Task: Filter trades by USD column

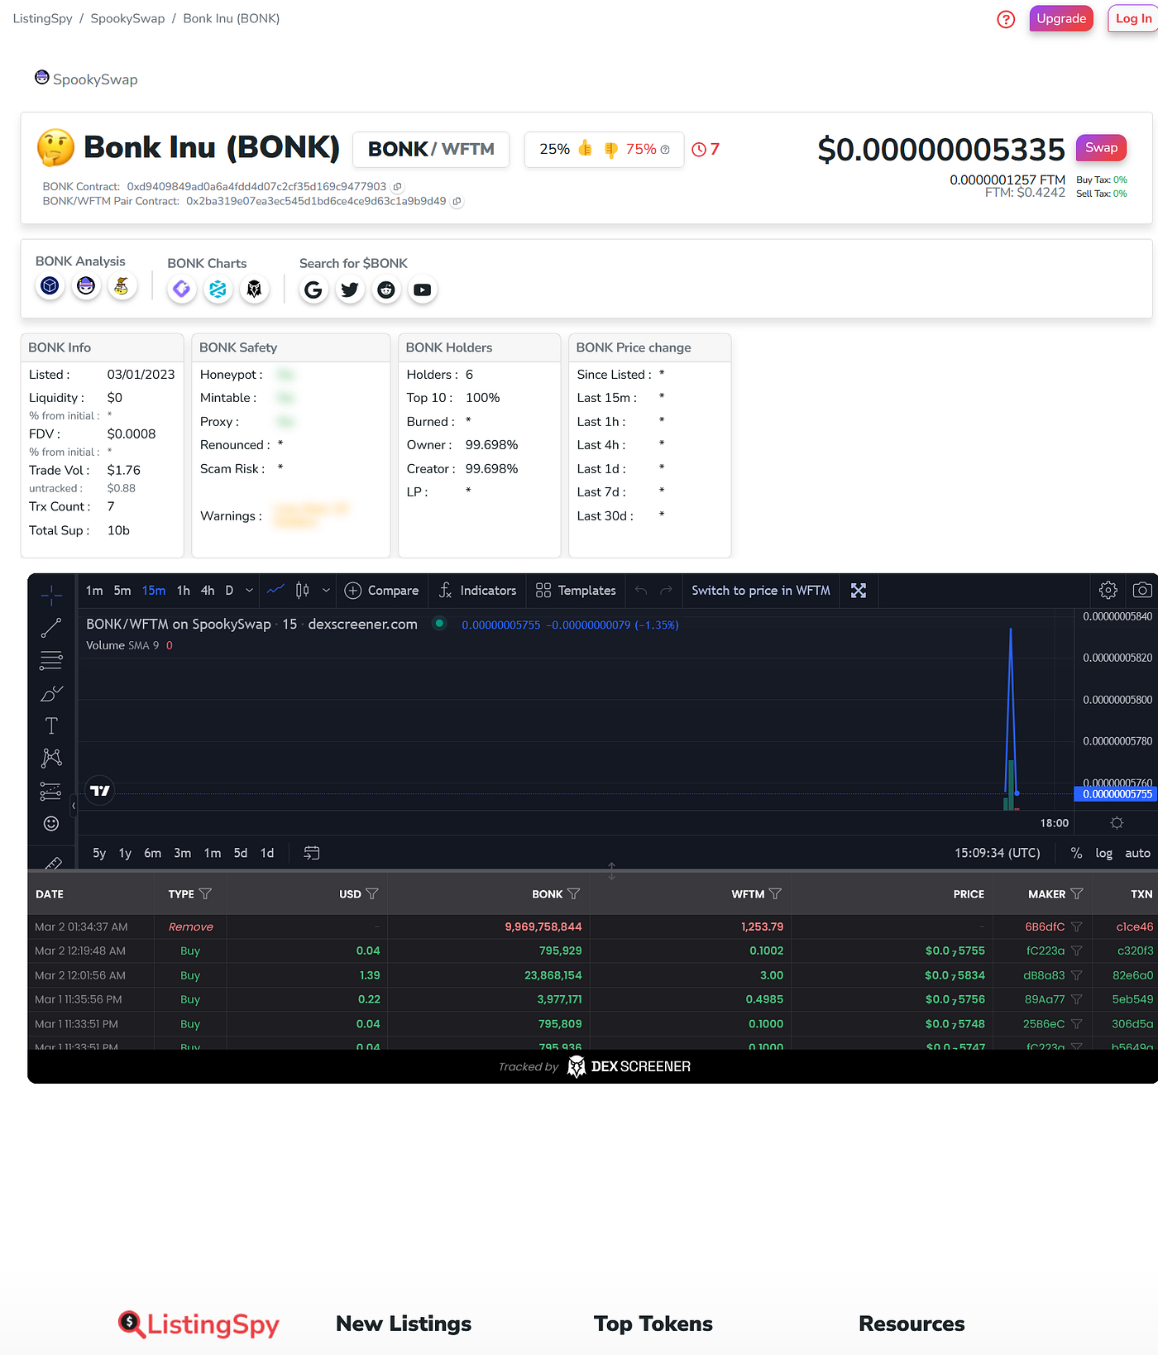Action: point(372,893)
